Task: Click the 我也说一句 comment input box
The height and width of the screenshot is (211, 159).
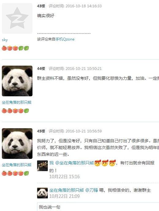Action: pos(98,207)
